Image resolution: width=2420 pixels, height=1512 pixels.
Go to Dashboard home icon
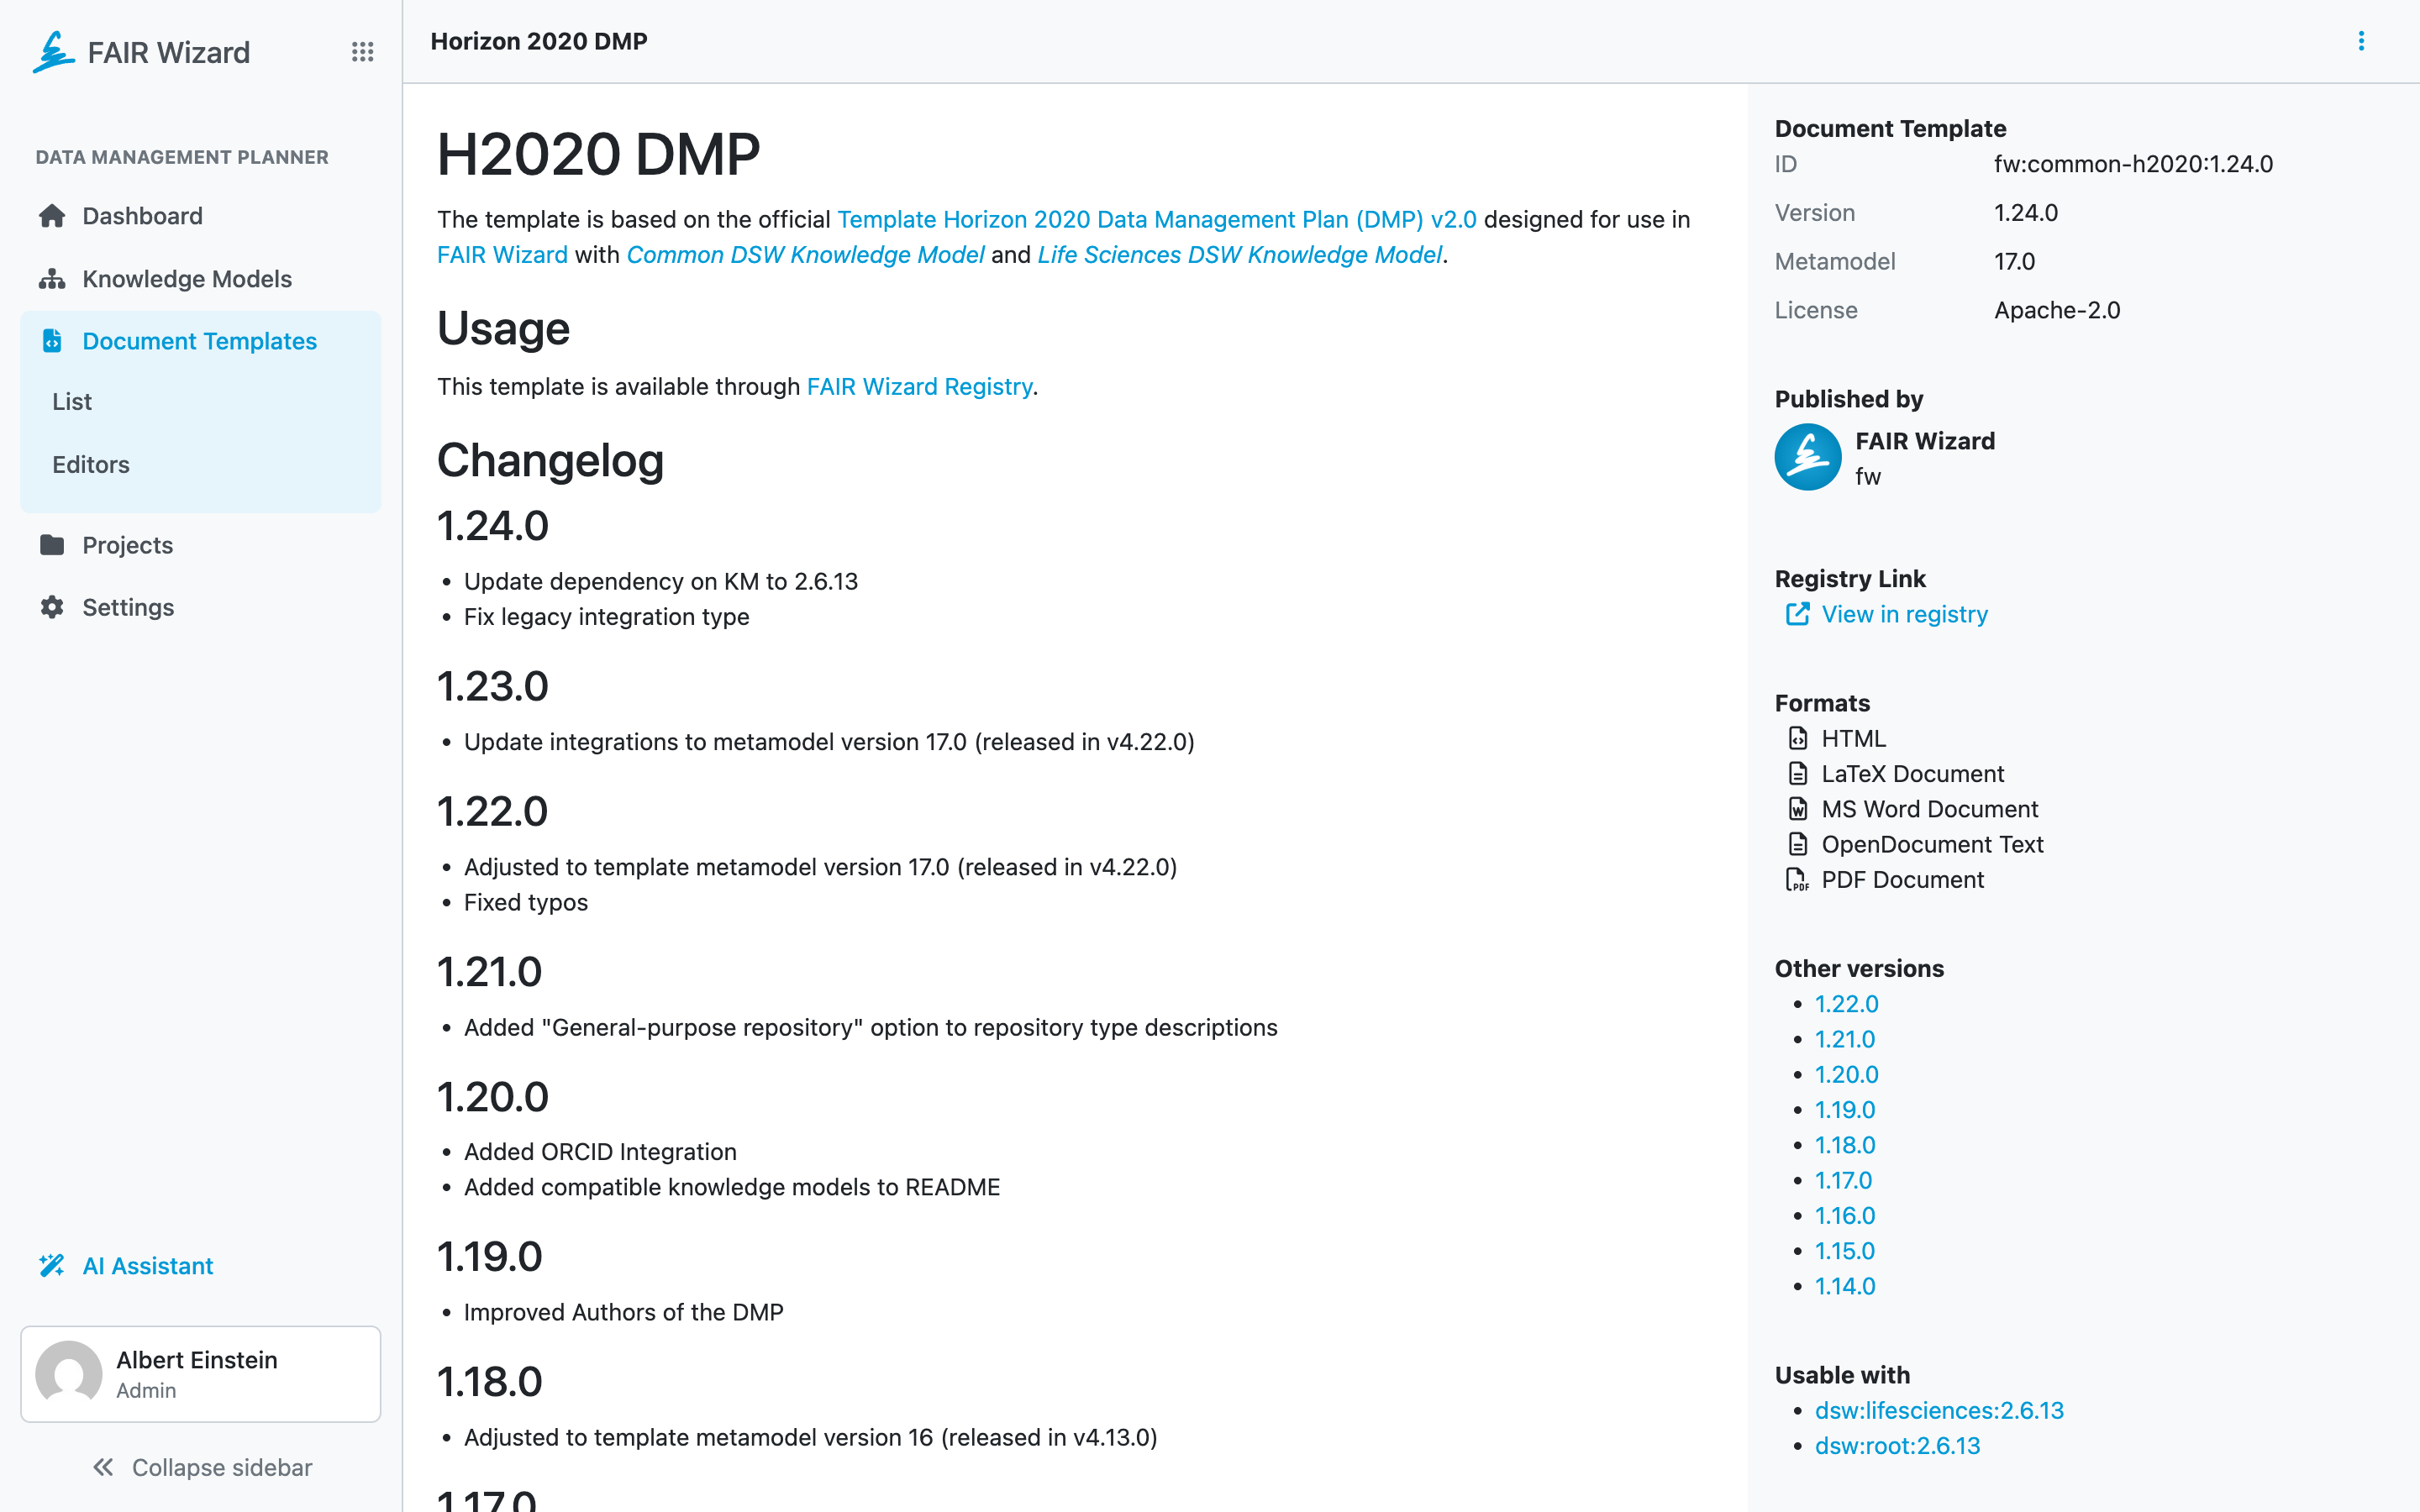point(52,216)
